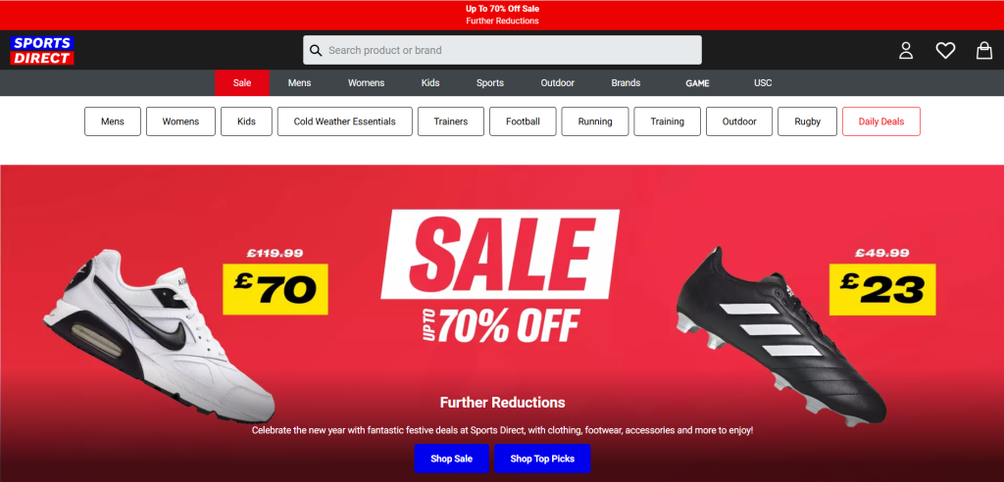Image resolution: width=1004 pixels, height=482 pixels.
Task: Click the Shop Top Picks button
Action: pos(542,458)
